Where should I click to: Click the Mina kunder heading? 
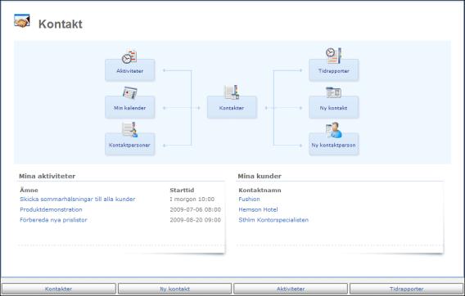(260, 176)
